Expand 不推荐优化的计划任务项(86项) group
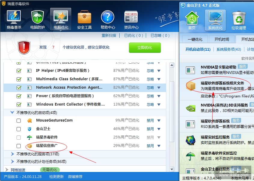 point(12,161)
